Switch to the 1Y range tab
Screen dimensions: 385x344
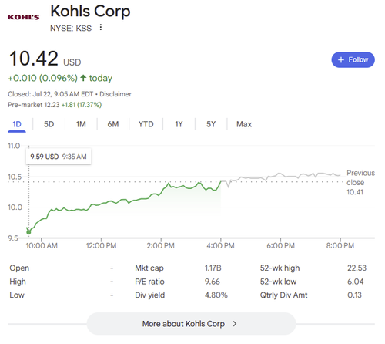179,124
